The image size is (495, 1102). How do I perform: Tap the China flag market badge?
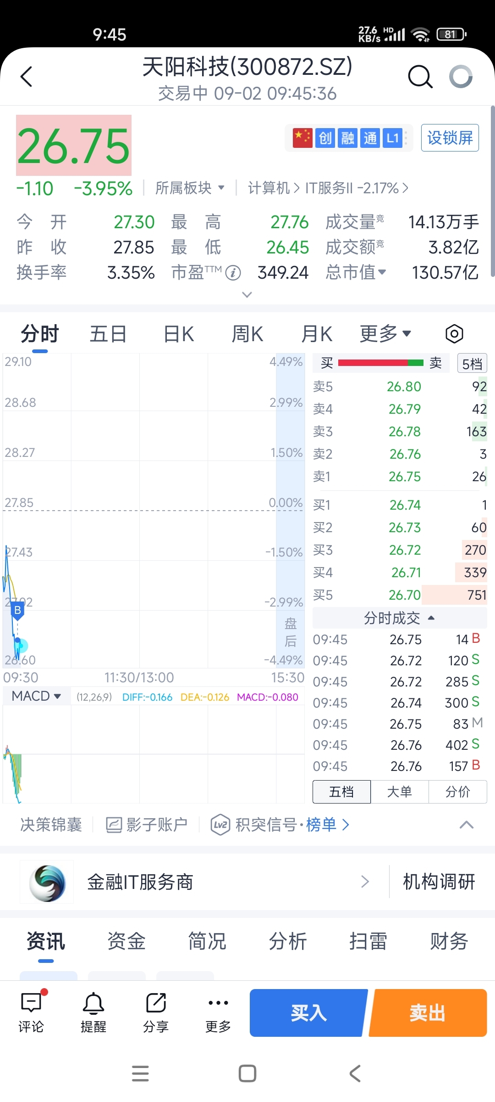[302, 138]
